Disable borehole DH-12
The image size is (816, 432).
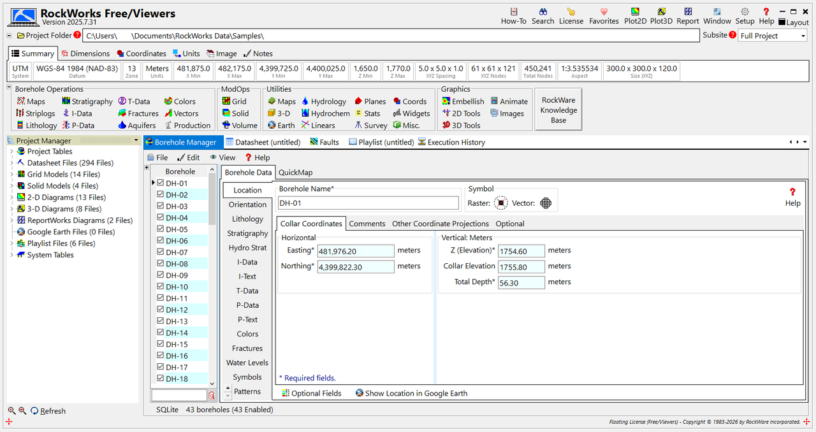(x=161, y=309)
